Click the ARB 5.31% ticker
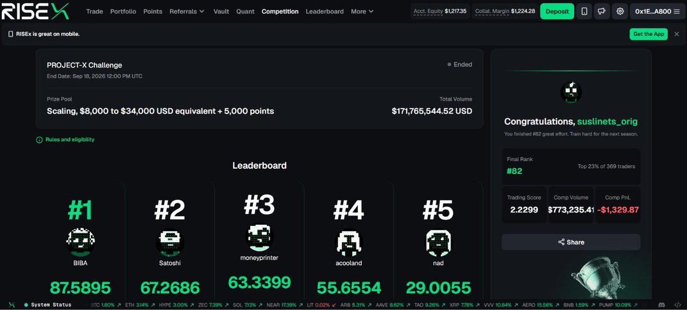687x310 pixels. tap(356, 305)
